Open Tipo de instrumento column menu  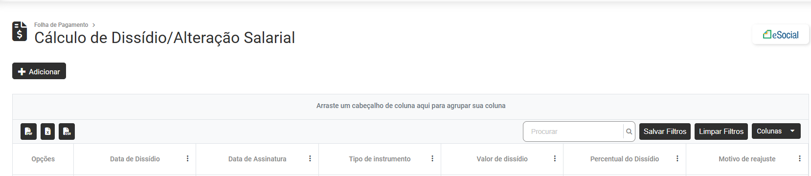(432, 159)
